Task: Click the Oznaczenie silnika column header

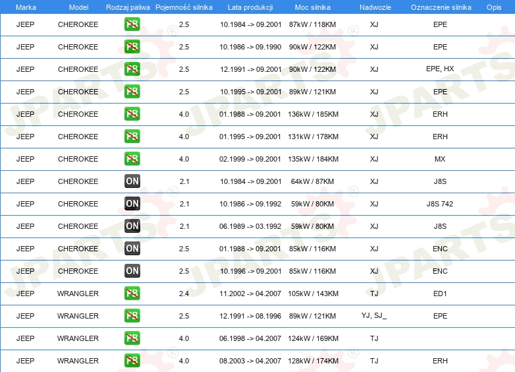Action: click(441, 7)
